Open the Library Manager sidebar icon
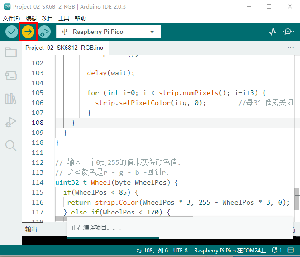The height and width of the screenshot is (257, 300). coord(11,99)
